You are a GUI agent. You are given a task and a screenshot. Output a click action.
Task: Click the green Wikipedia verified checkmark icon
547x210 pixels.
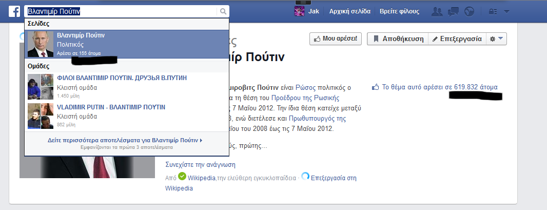(182, 177)
